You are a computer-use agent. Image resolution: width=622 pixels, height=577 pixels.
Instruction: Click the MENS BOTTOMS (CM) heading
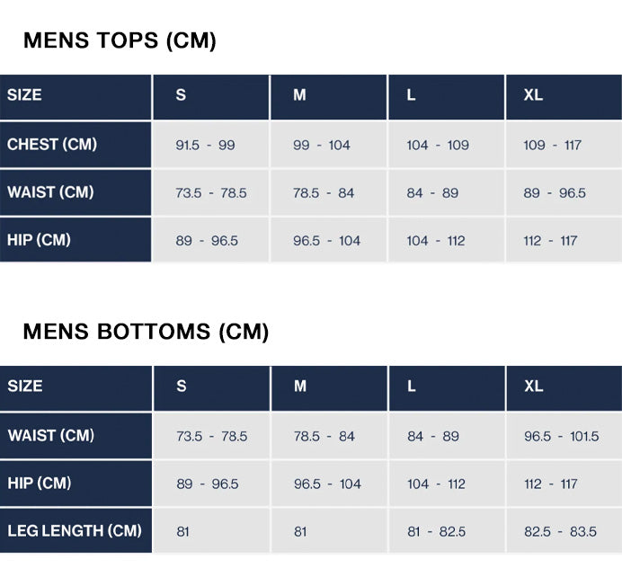point(146,332)
